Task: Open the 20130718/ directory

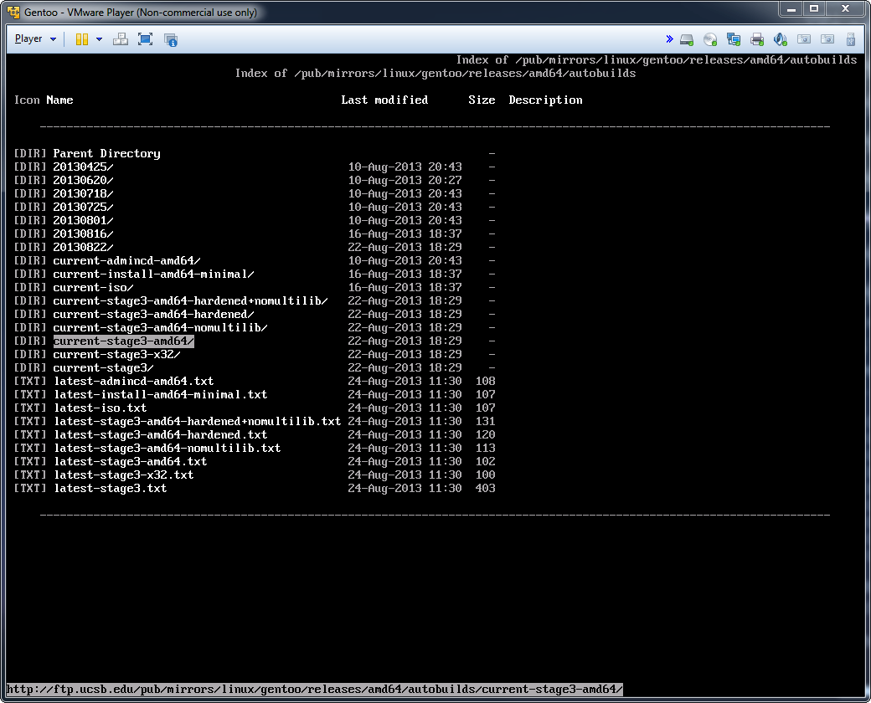Action: coord(83,193)
